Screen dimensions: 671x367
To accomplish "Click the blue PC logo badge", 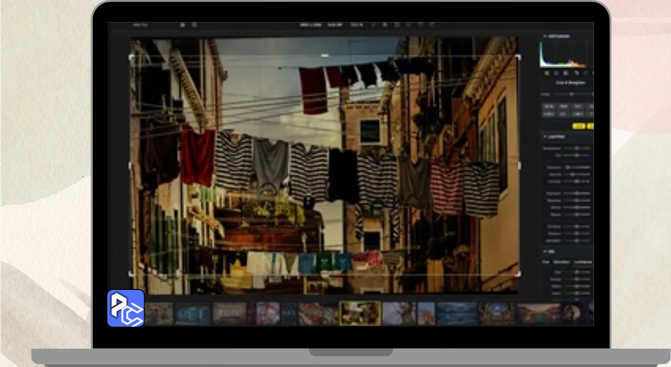I will (x=126, y=308).
